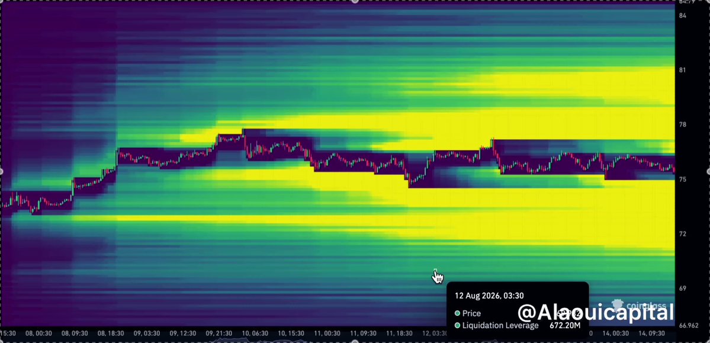Click the "09, 03:30" time axis label
Image resolution: width=710 pixels, height=343 pixels.
[147, 333]
